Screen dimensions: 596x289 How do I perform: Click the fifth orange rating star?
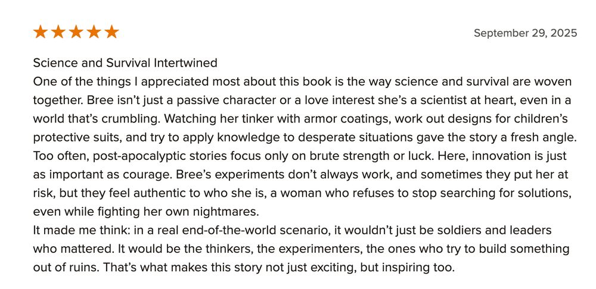pyautogui.click(x=112, y=32)
